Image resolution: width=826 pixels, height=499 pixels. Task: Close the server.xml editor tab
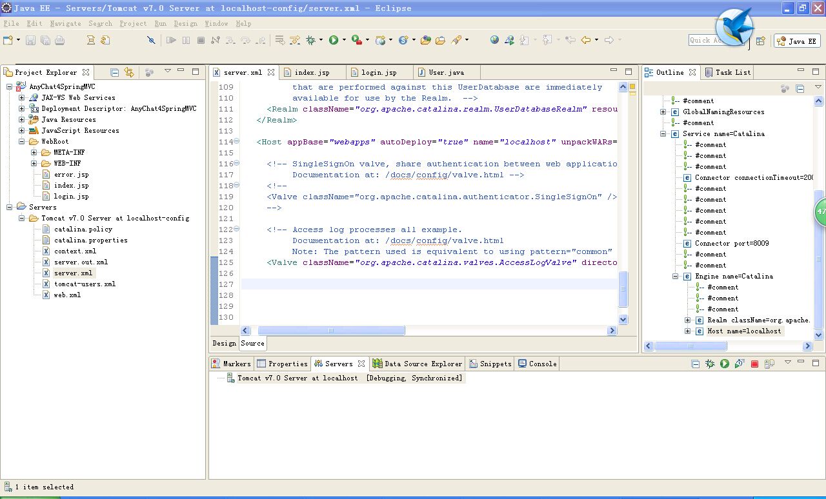271,72
